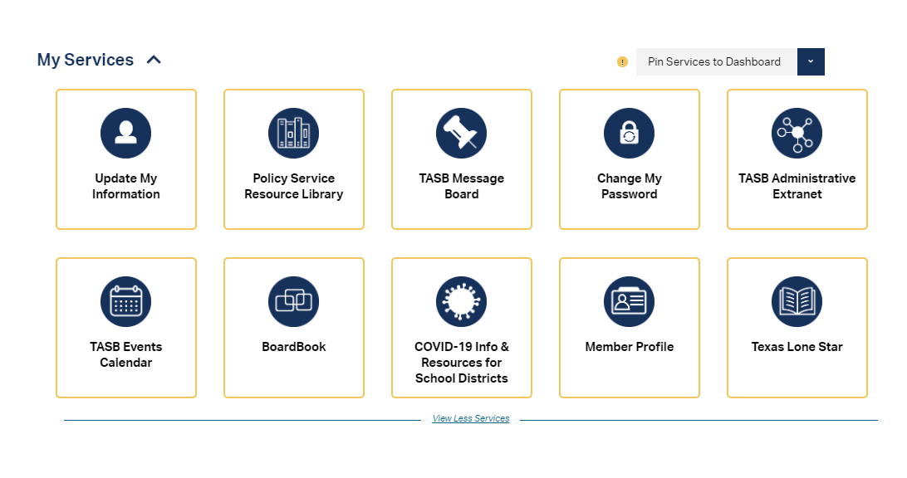Click the Change My Password label
This screenshot has height=478, width=907.
coord(630,186)
